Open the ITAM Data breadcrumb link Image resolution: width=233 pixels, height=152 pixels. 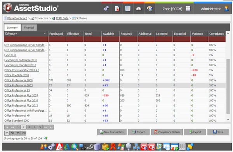[x=62, y=18]
